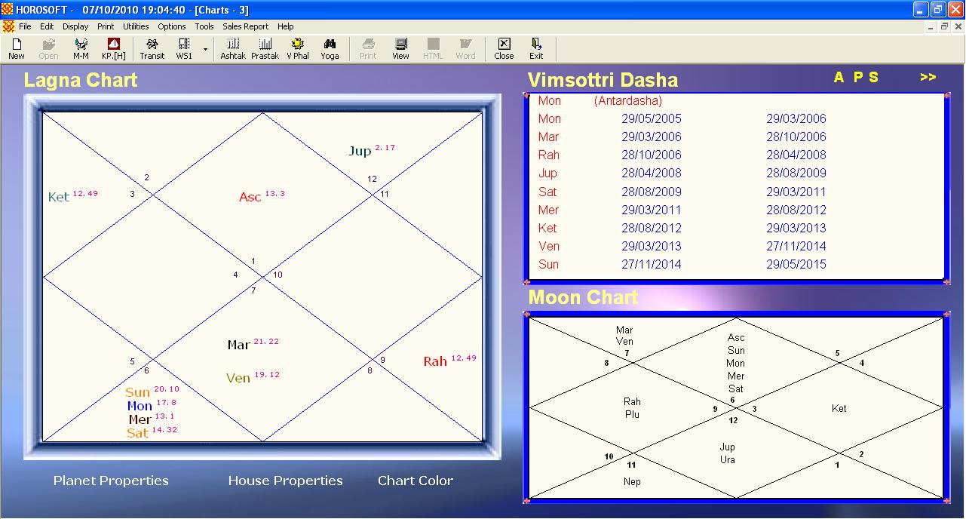Click the Close toolbar icon
966x519 pixels.
pos(504,49)
